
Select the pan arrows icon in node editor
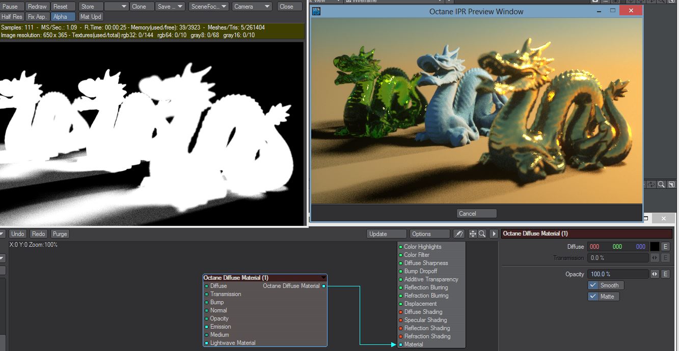click(473, 234)
